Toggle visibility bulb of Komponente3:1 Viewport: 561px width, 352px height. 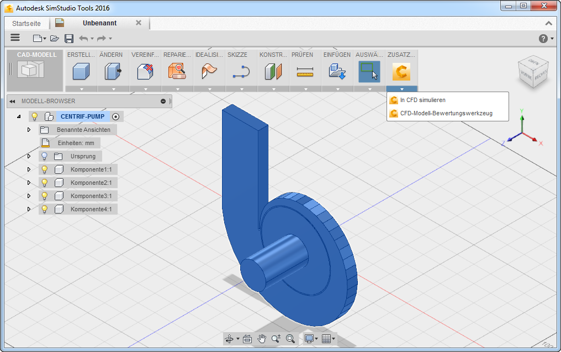(44, 196)
